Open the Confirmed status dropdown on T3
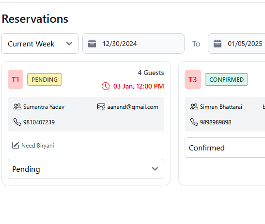Viewport: 265px width, 224px height. coord(225,148)
